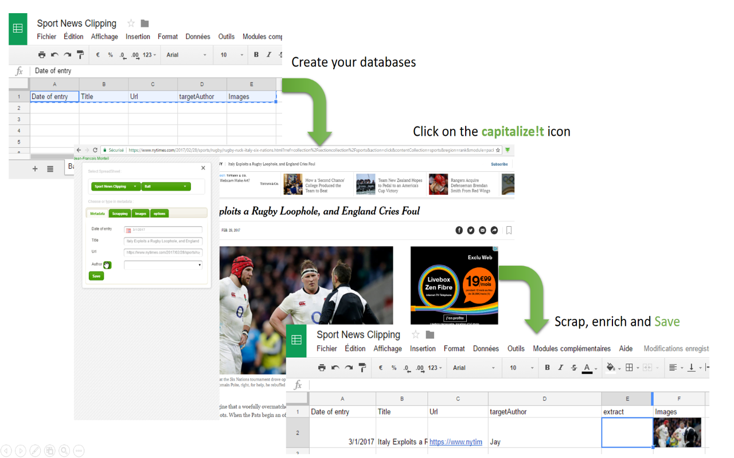Apply euro currency format in top spreadsheet

coord(97,55)
